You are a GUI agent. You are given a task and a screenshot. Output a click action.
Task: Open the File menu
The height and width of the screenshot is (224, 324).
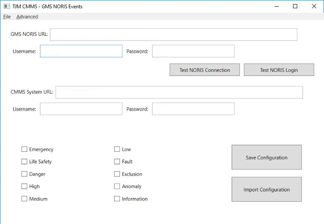click(7, 17)
